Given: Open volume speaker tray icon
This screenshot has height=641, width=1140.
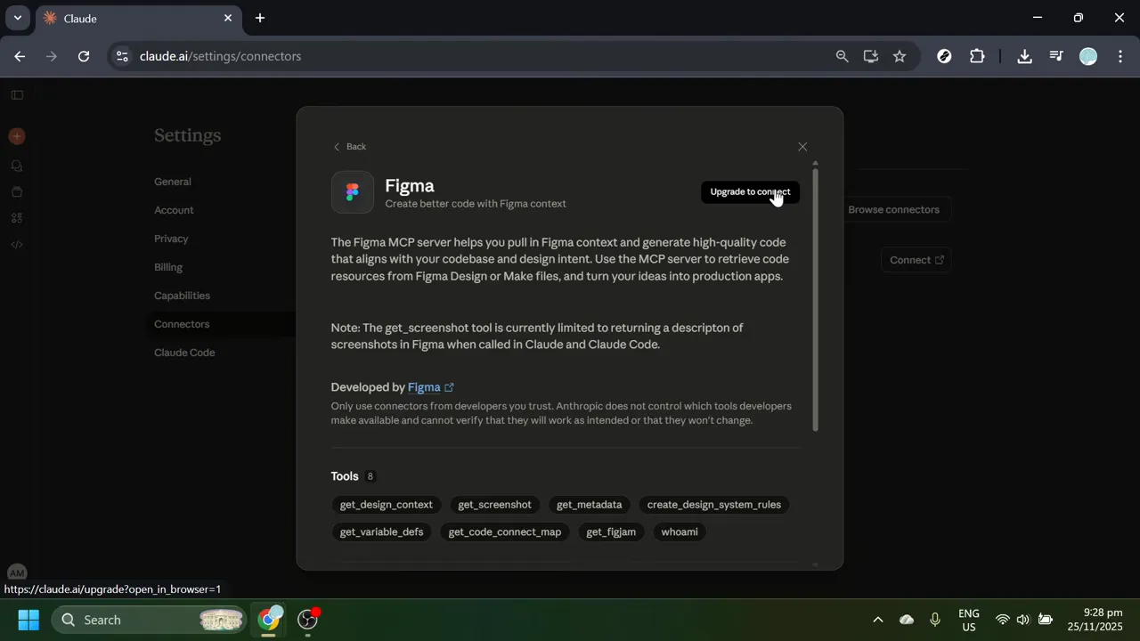Looking at the screenshot, I should pos(1022,620).
